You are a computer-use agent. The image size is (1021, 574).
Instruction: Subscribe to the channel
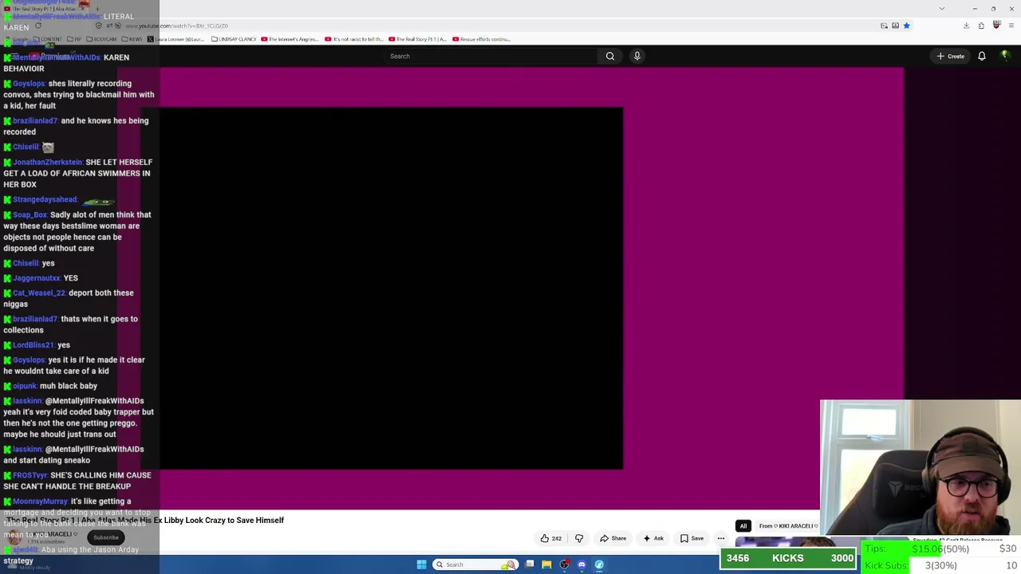105,537
